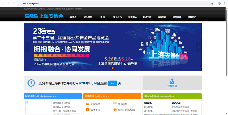Viewport: 228px width, 115px height.
Task: Click the 参展流程 list icon
Action: tap(115, 104)
